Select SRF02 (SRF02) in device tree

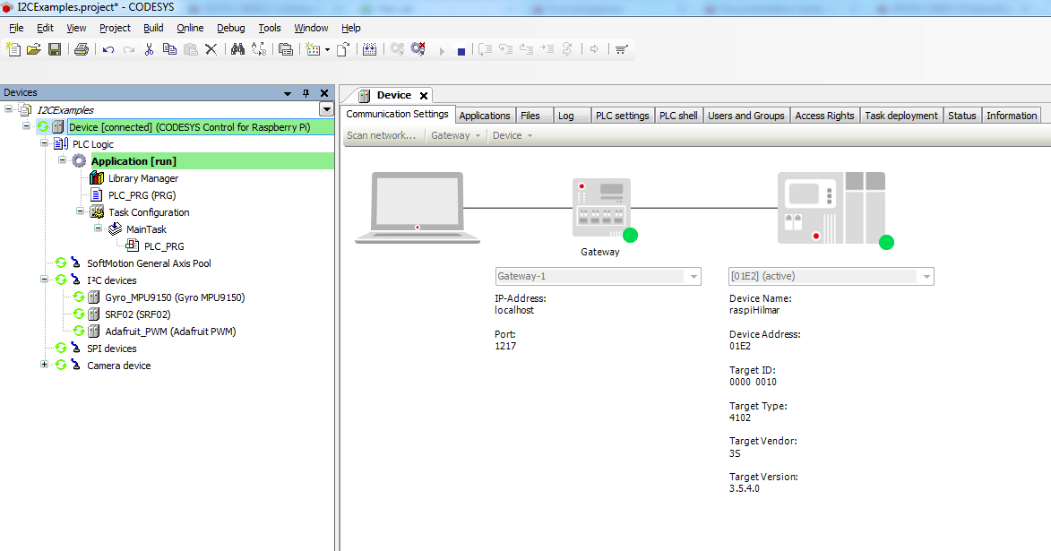(x=137, y=314)
